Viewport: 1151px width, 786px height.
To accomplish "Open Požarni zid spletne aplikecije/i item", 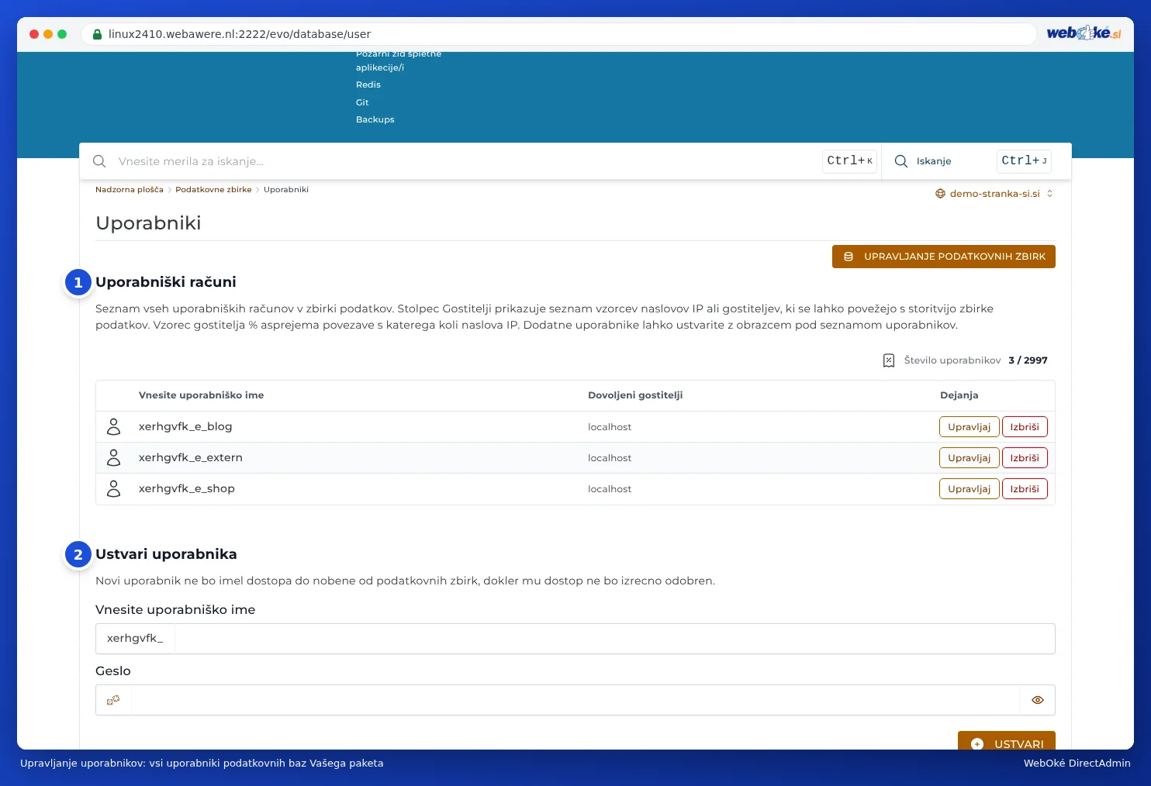I will click(398, 60).
